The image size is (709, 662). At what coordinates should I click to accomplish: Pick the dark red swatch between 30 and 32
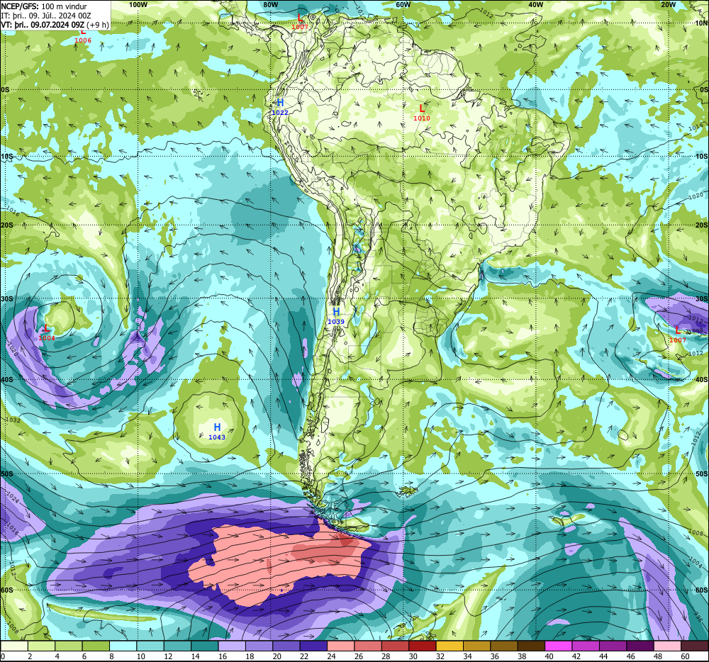click(x=423, y=646)
